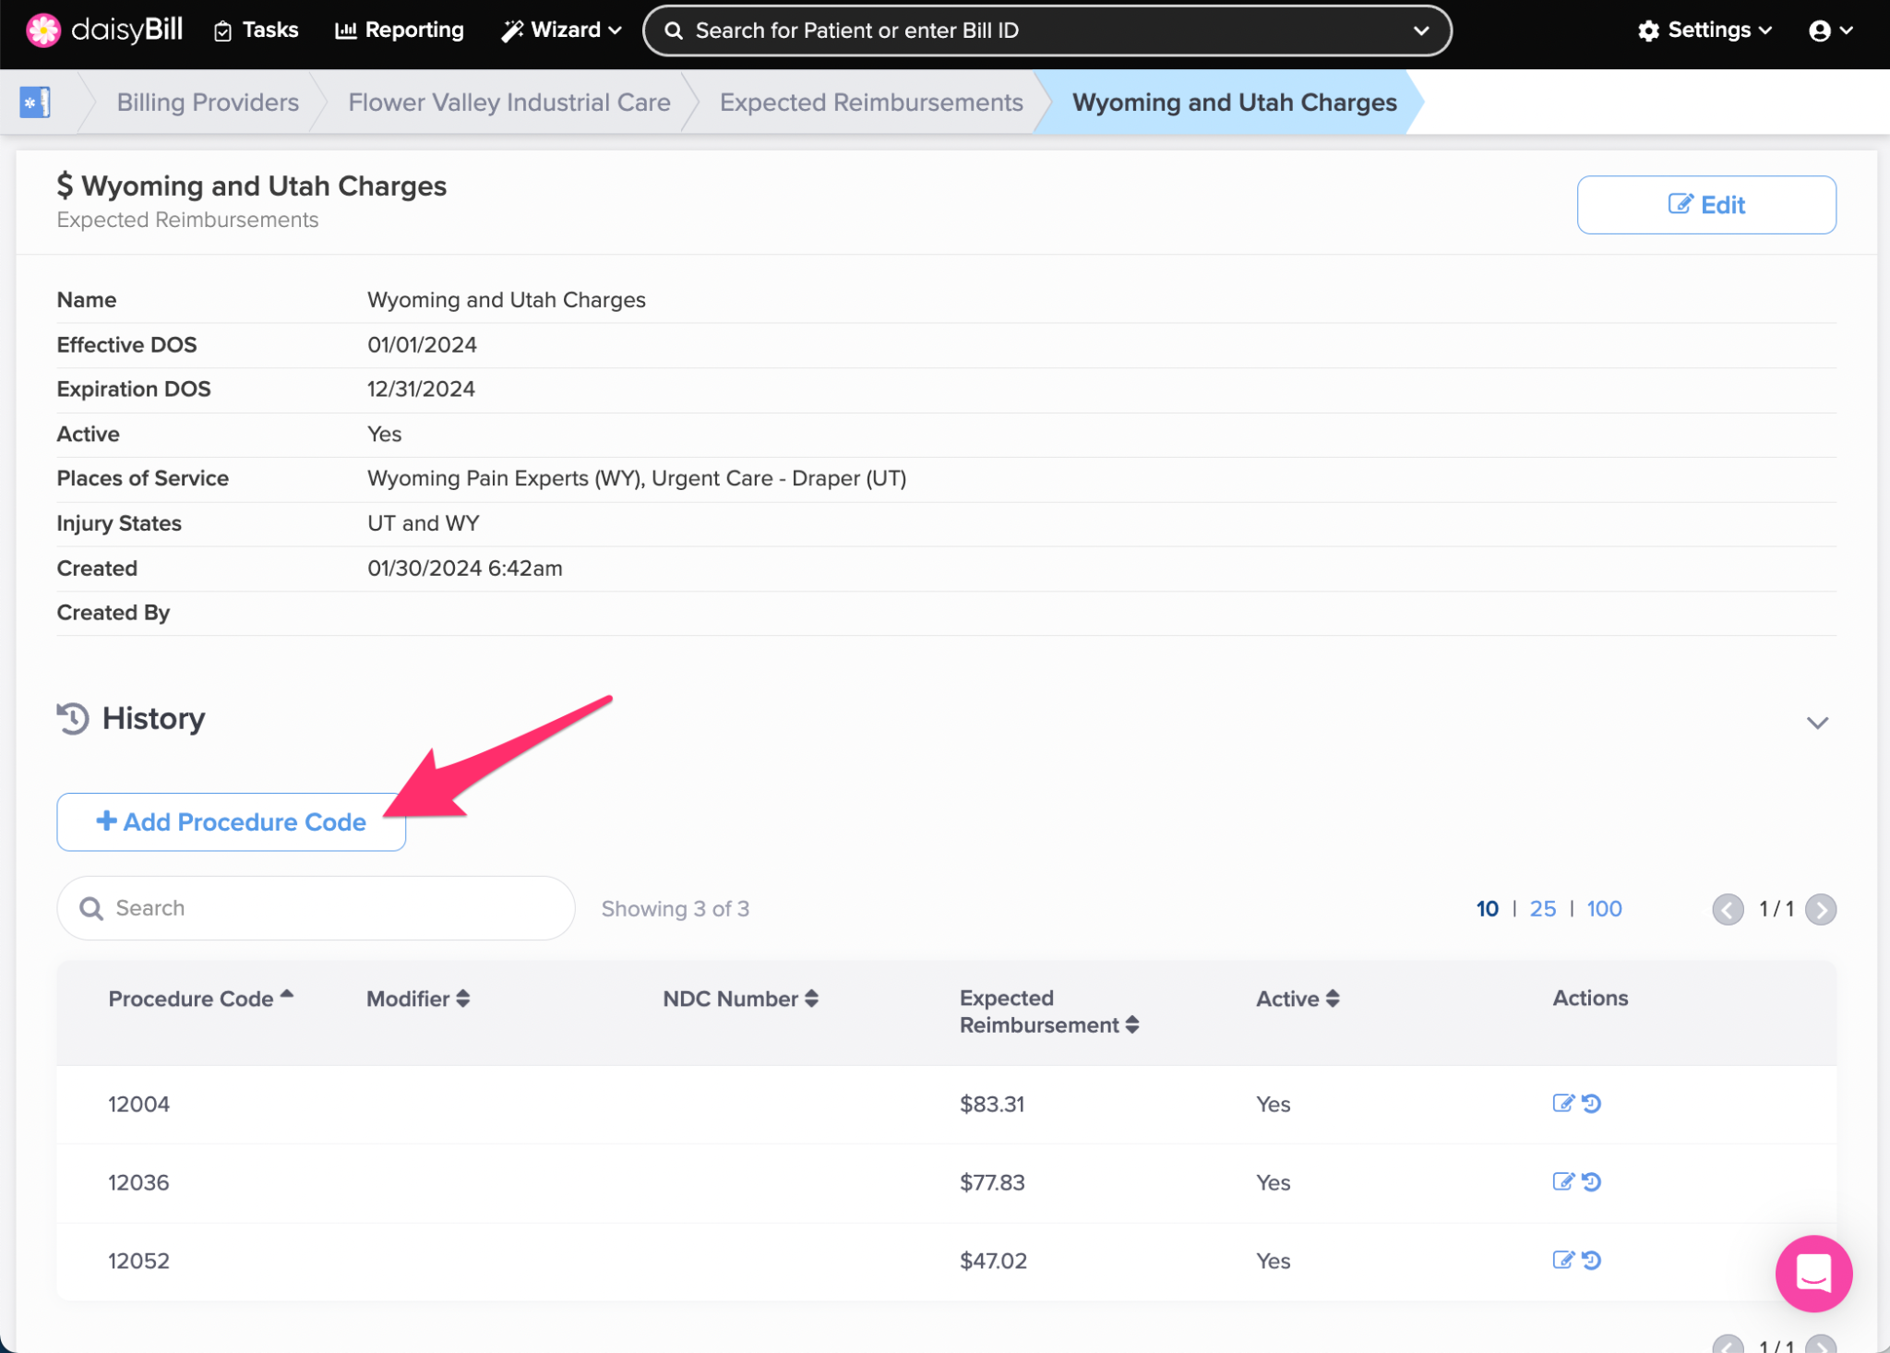Screen dimensions: 1890x1353
Task: Click the procedure code Search field
Action: click(x=316, y=908)
